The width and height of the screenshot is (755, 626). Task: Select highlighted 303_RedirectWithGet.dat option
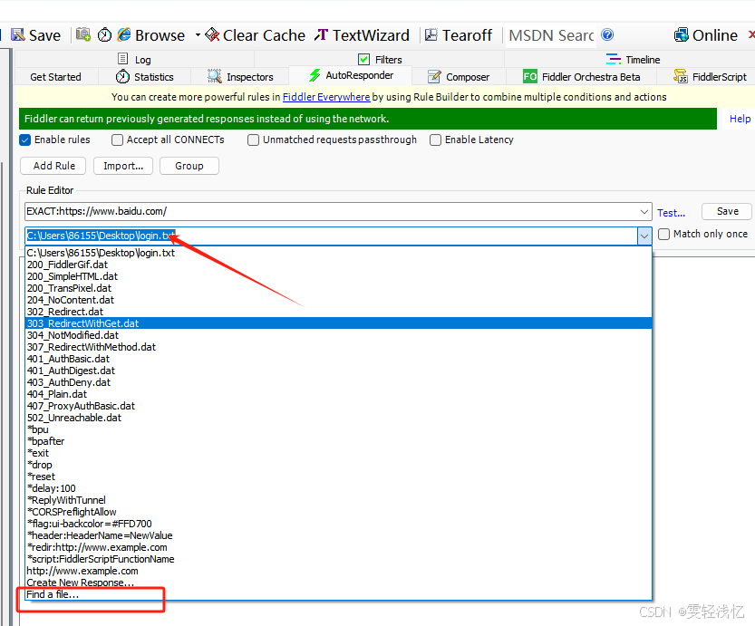coord(338,323)
